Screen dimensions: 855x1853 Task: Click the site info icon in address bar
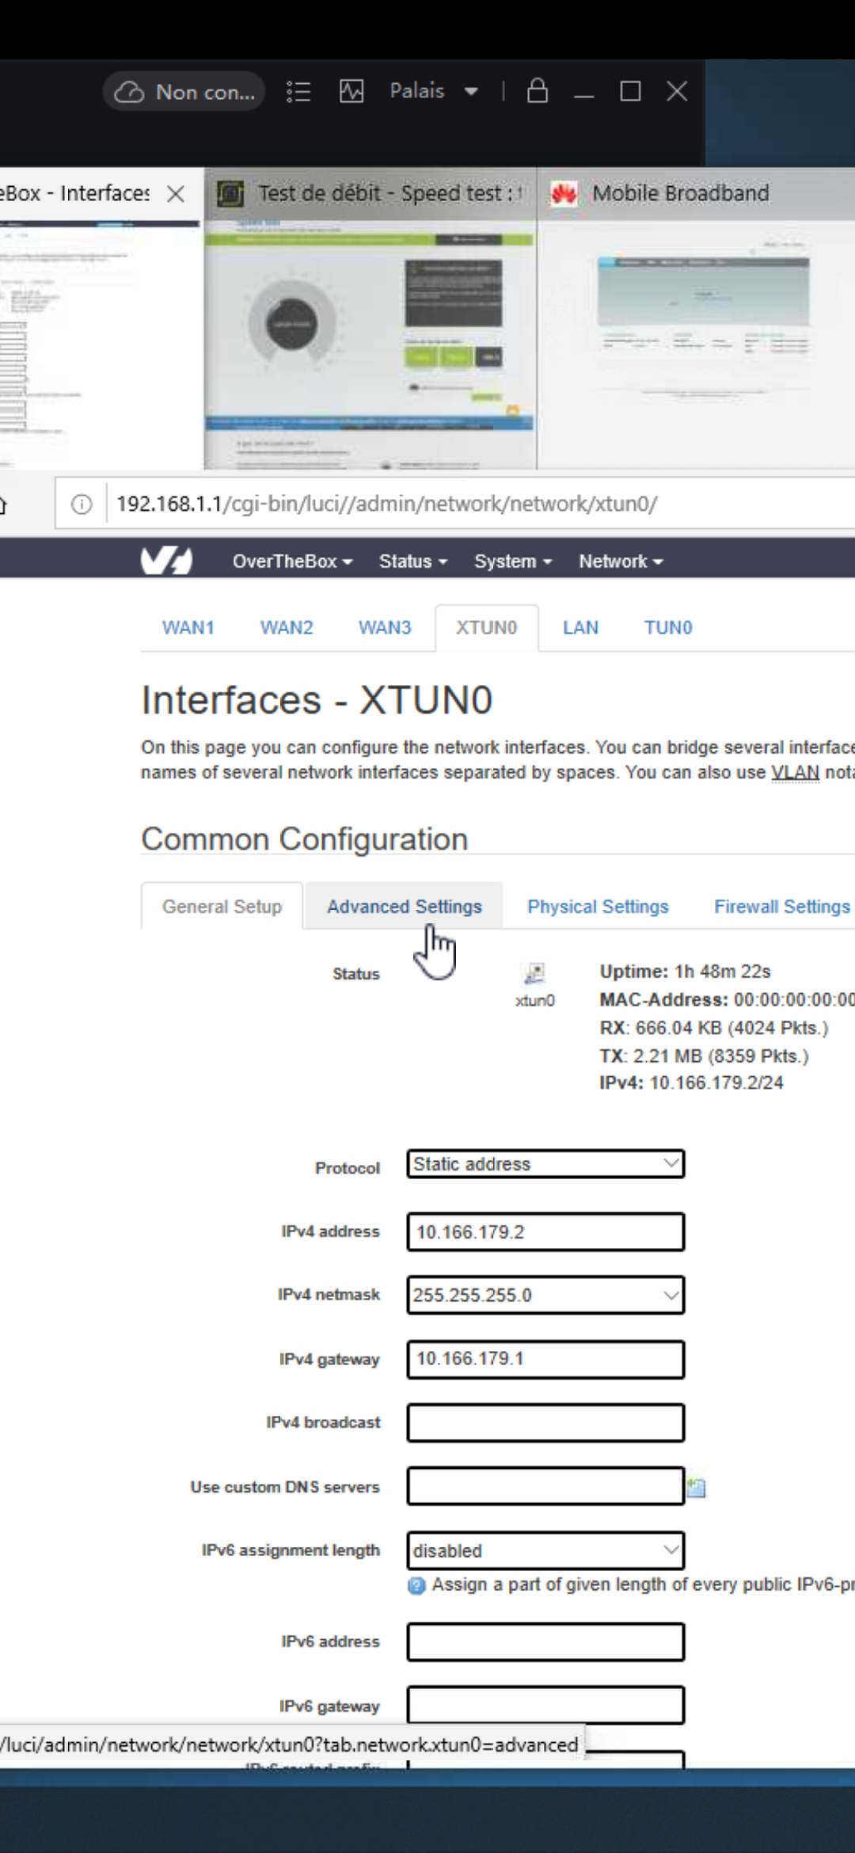(x=82, y=504)
